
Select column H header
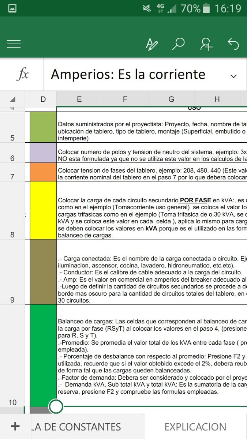pos(217,99)
